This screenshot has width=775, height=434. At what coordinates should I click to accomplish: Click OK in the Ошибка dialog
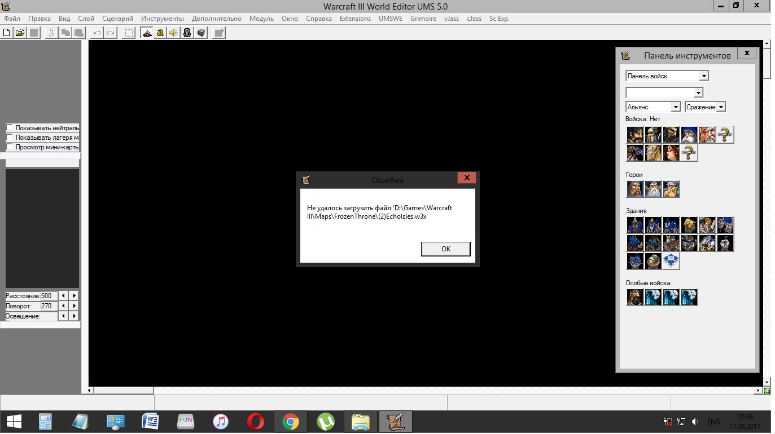coord(446,249)
